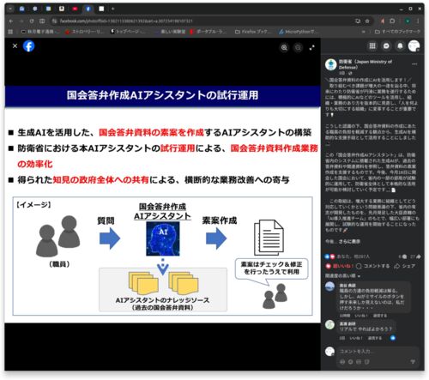
Task: Open the notifications bell
Action: pos(400,45)
